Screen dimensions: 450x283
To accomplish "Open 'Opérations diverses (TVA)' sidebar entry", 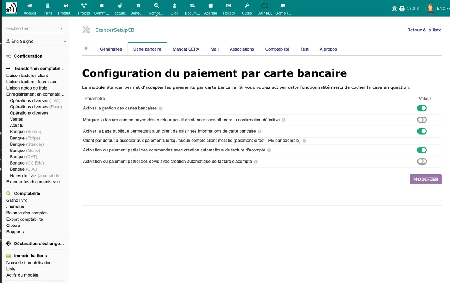I will click(x=35, y=100).
